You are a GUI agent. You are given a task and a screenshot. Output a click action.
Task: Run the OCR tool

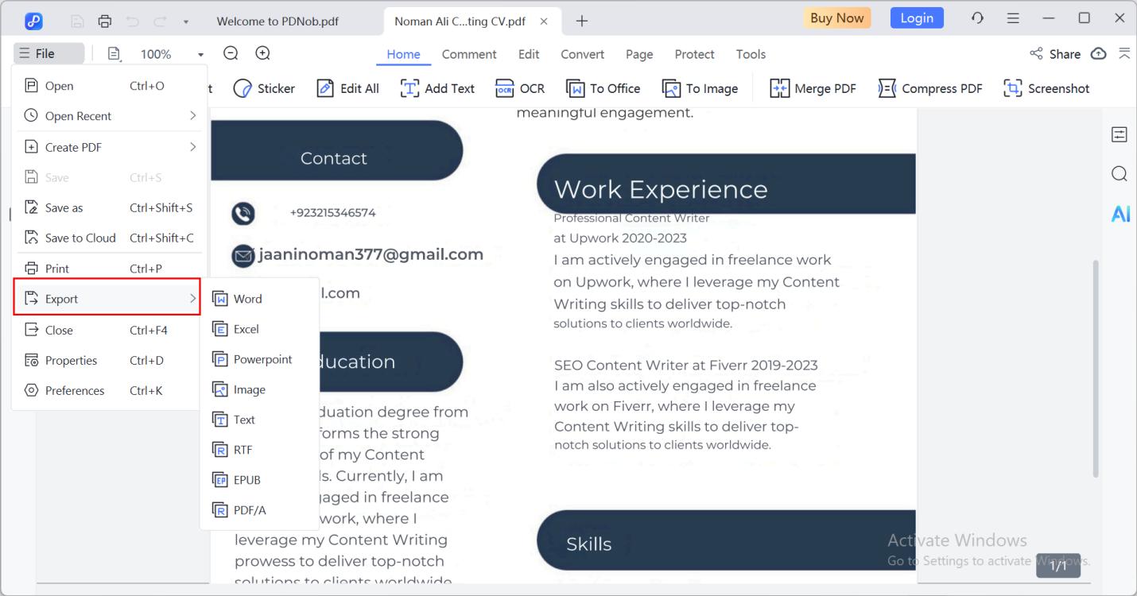(x=520, y=88)
